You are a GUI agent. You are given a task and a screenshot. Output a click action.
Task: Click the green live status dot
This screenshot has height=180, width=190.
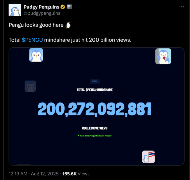click(78, 135)
